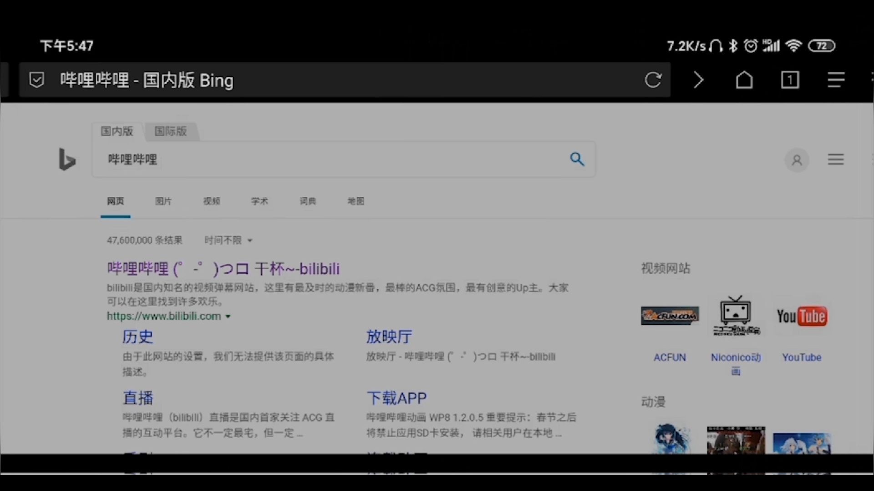The height and width of the screenshot is (491, 874).
Task: Tap the headphone status icon
Action: coord(716,46)
